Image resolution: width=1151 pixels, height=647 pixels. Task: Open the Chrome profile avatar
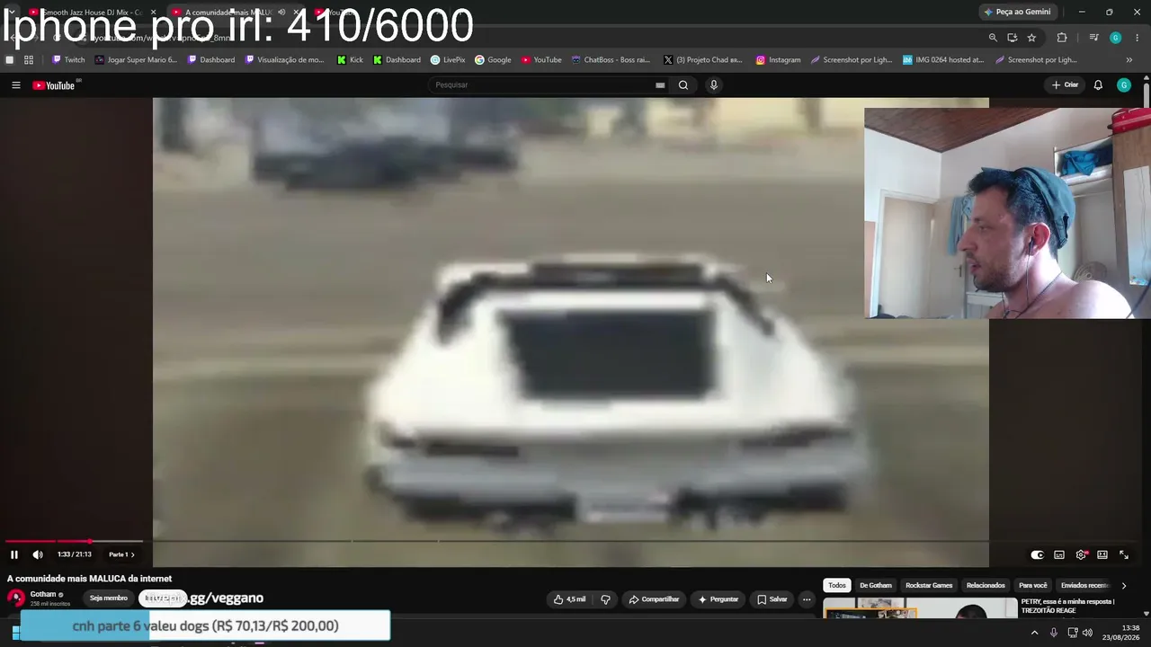[x=1115, y=38]
